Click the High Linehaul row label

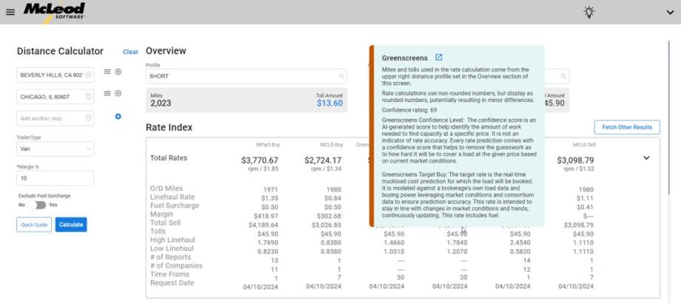[172, 239]
